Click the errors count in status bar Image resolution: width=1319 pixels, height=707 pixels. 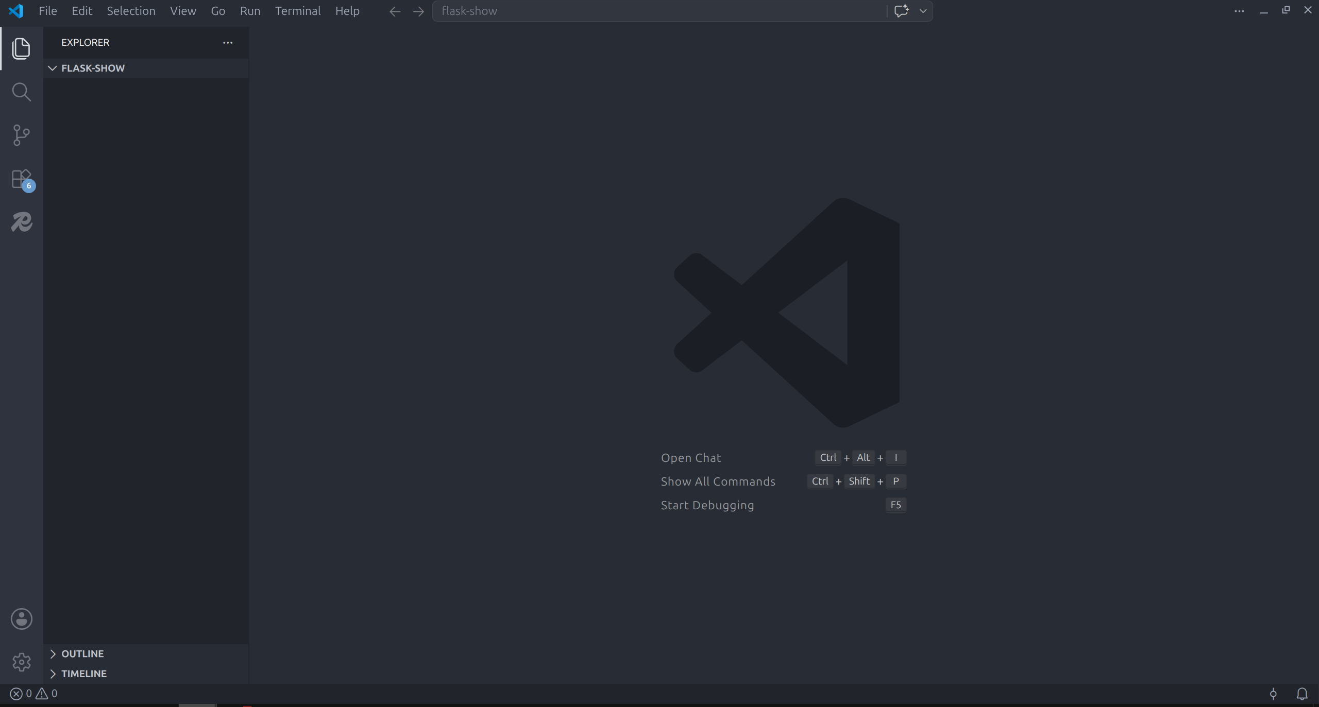coord(21,694)
